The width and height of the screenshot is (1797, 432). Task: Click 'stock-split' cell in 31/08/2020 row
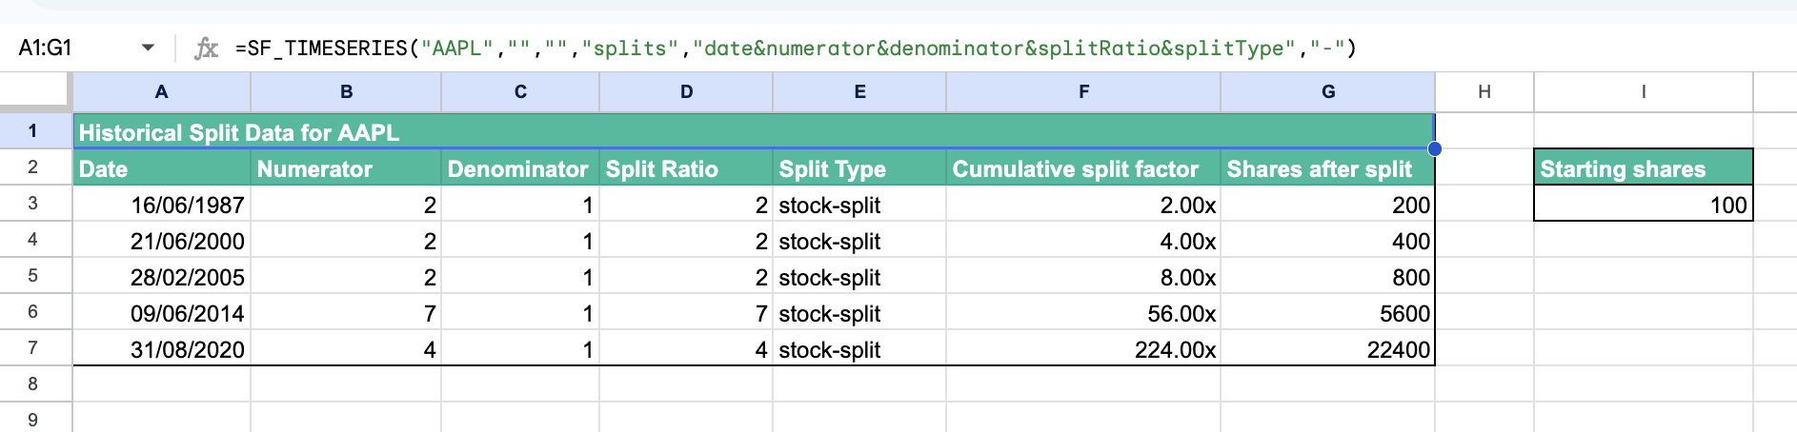click(859, 349)
